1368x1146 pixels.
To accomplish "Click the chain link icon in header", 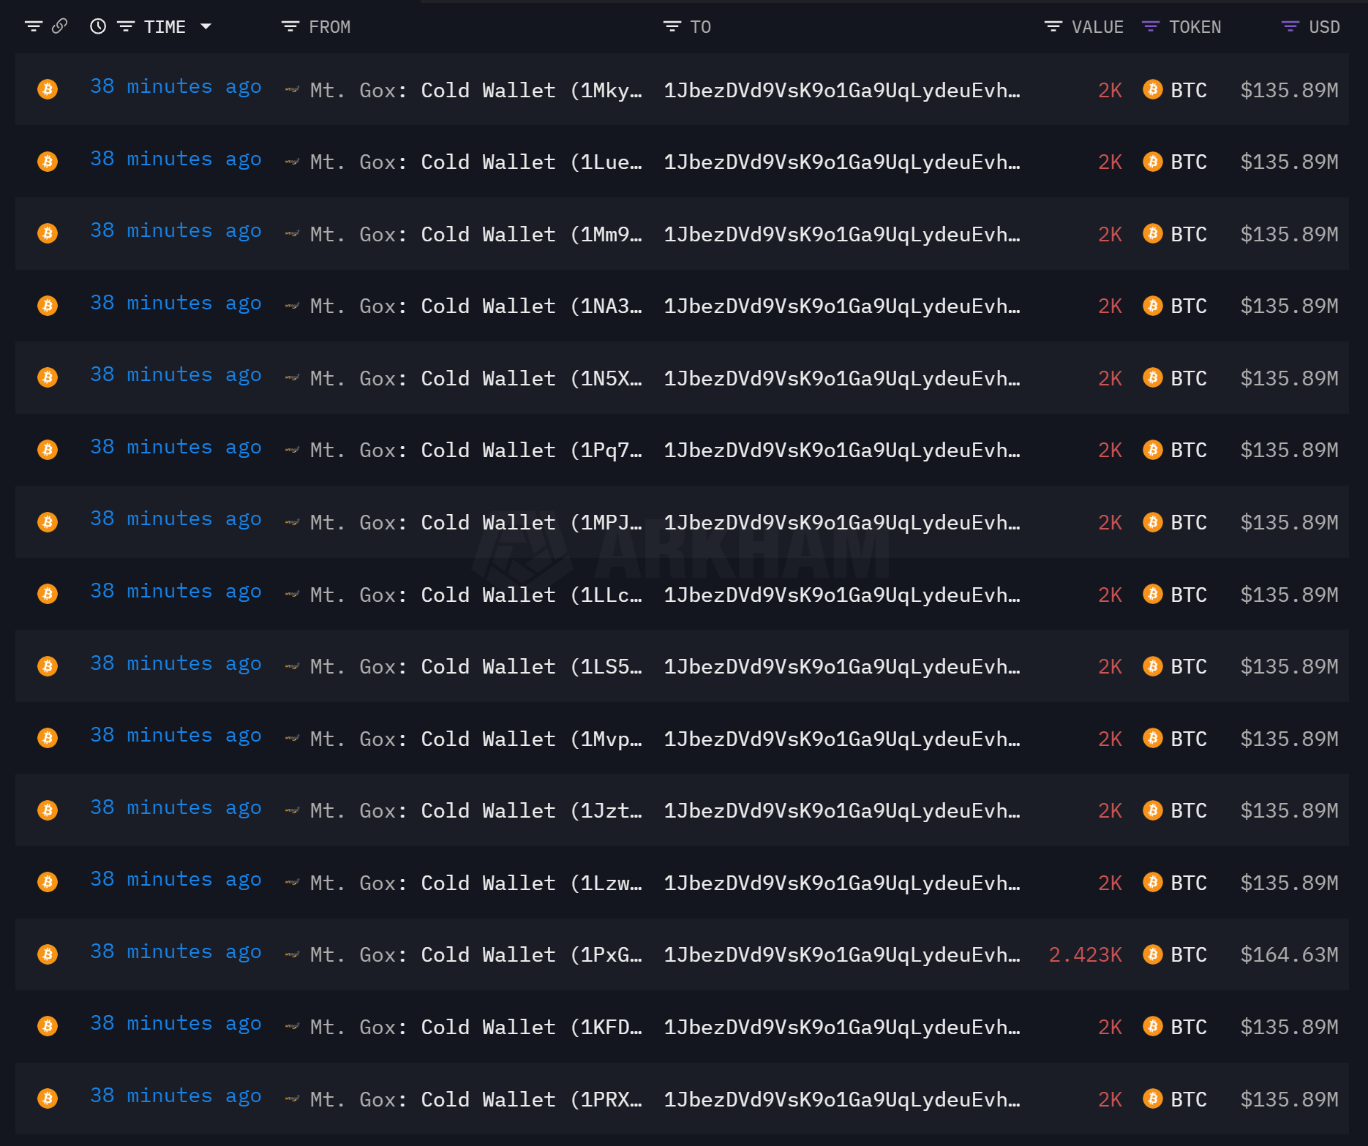I will (x=60, y=26).
